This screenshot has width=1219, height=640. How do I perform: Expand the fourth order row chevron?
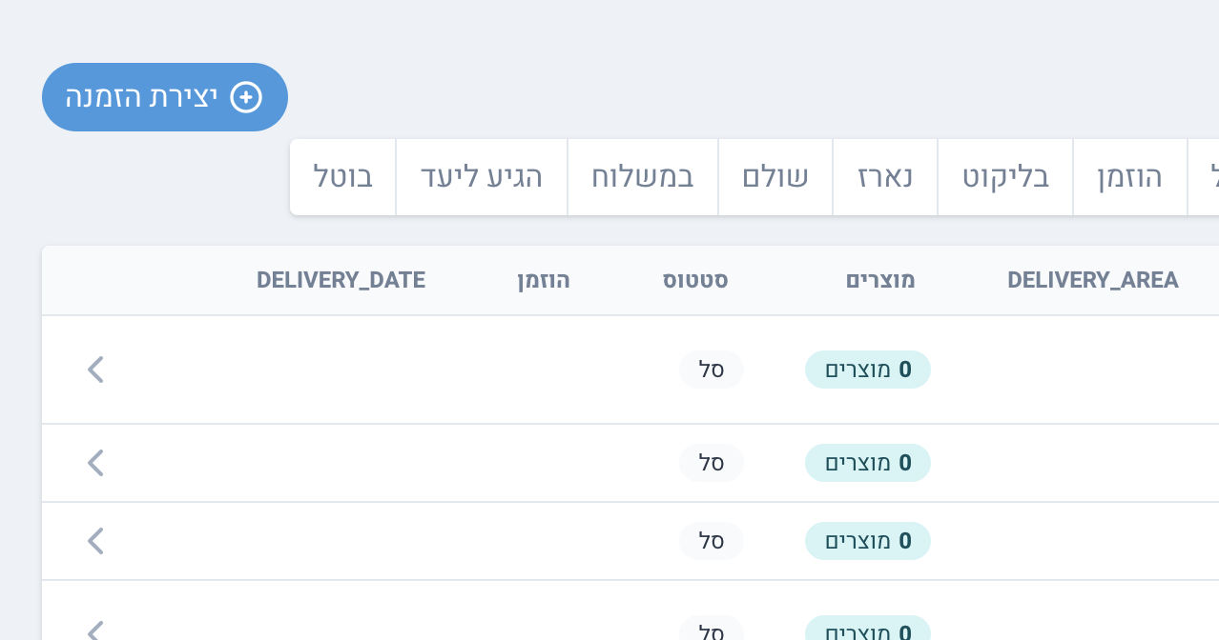pyautogui.click(x=95, y=630)
